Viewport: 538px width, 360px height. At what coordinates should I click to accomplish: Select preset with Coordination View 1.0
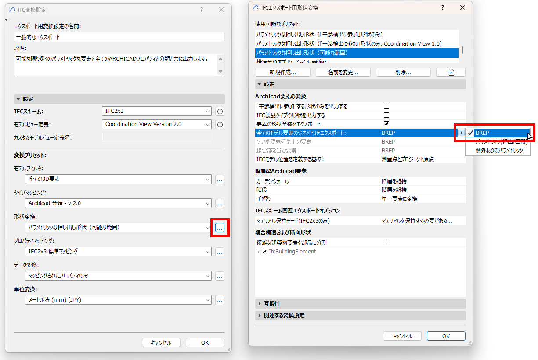click(357, 43)
